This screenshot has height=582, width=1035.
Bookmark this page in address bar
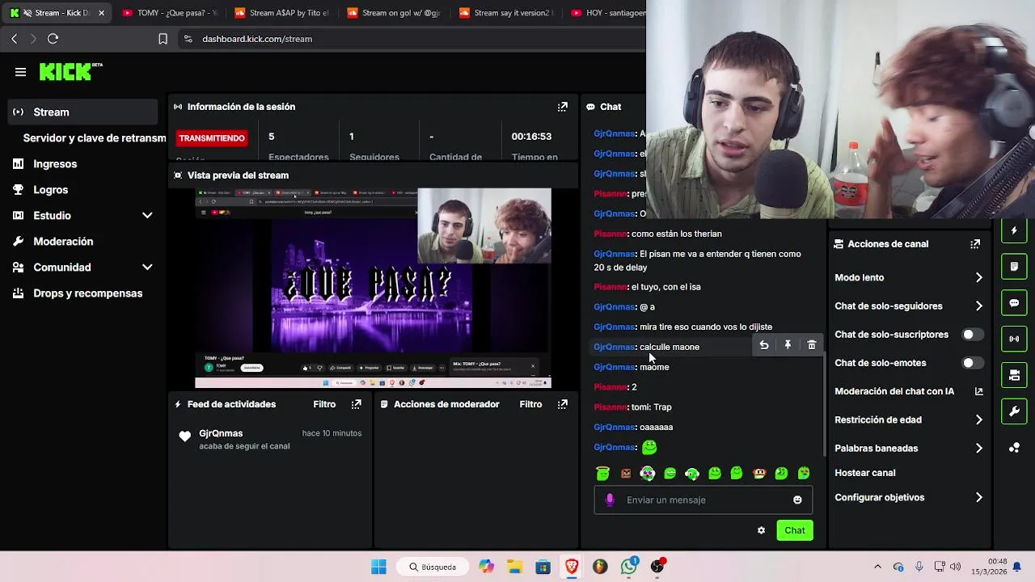tap(163, 39)
